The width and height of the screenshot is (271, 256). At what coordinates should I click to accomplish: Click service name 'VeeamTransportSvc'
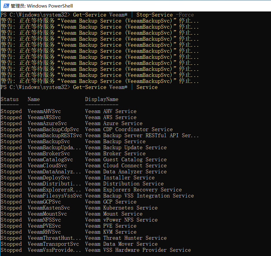[53, 244]
